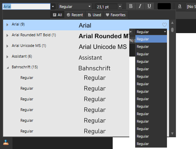Select the highlighted Regular style in popup list
The image size is (196, 149).
point(151,39)
